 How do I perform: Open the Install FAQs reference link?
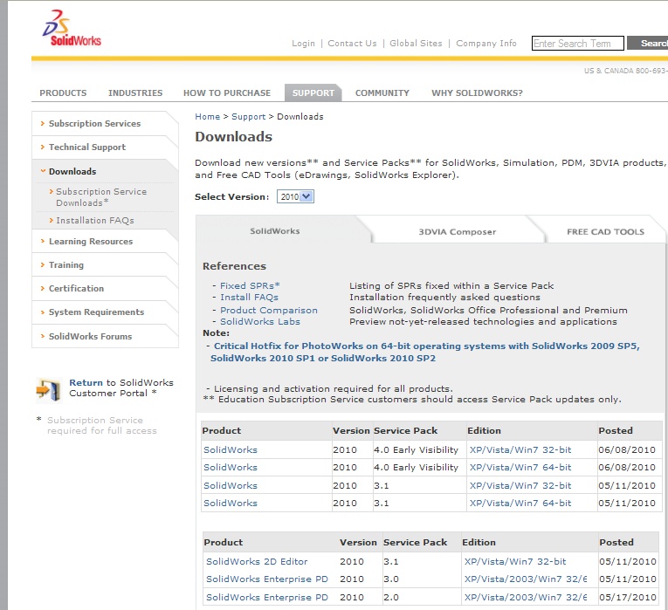pos(249,297)
